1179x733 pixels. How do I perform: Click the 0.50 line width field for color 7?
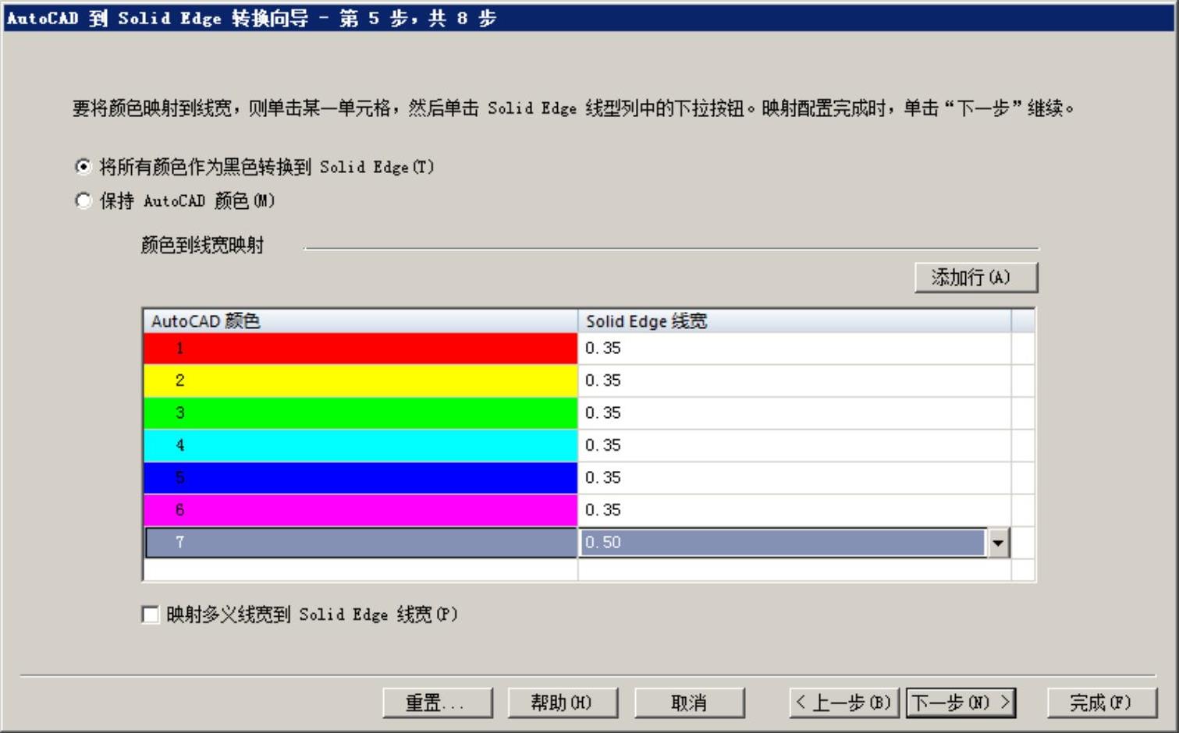pyautogui.click(x=783, y=543)
